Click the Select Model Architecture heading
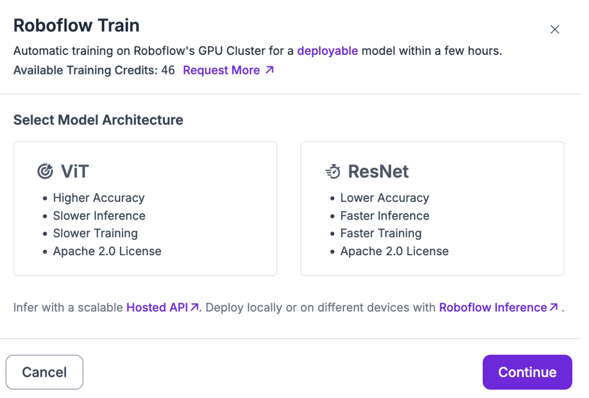This screenshot has width=589, height=398. click(98, 120)
